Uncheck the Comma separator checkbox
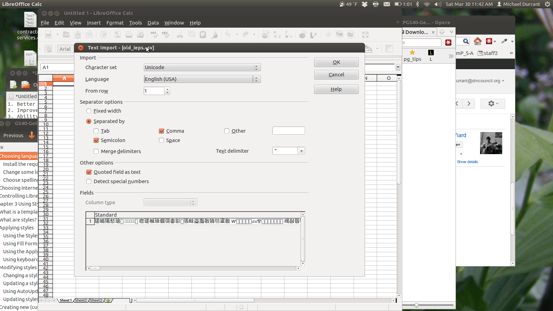Screen dimensions: 553x311 161,131
